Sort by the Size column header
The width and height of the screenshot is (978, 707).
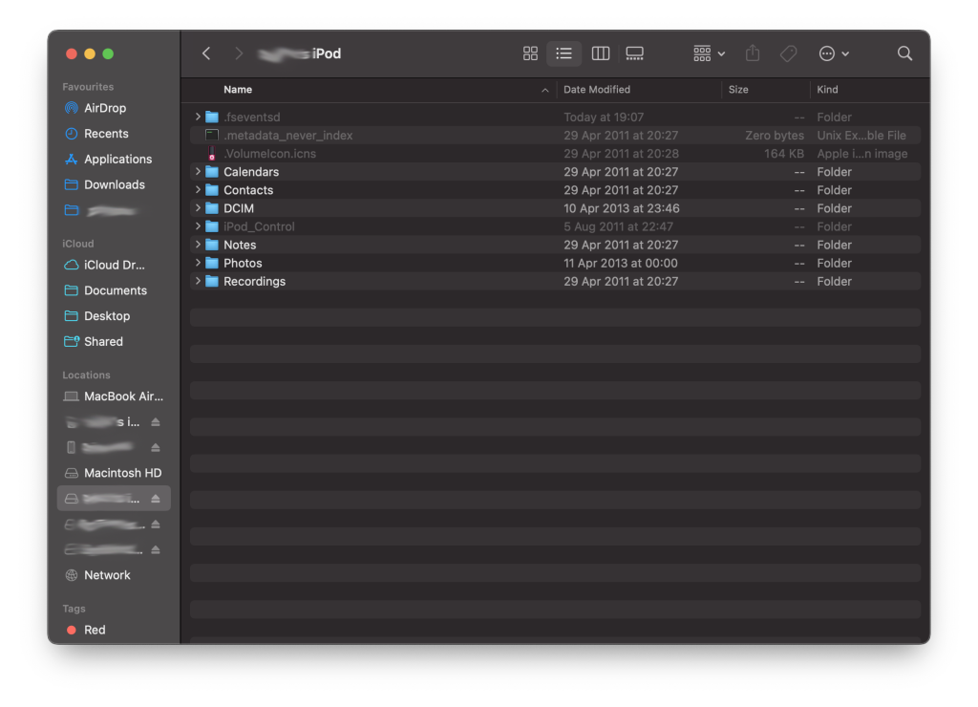tap(738, 90)
